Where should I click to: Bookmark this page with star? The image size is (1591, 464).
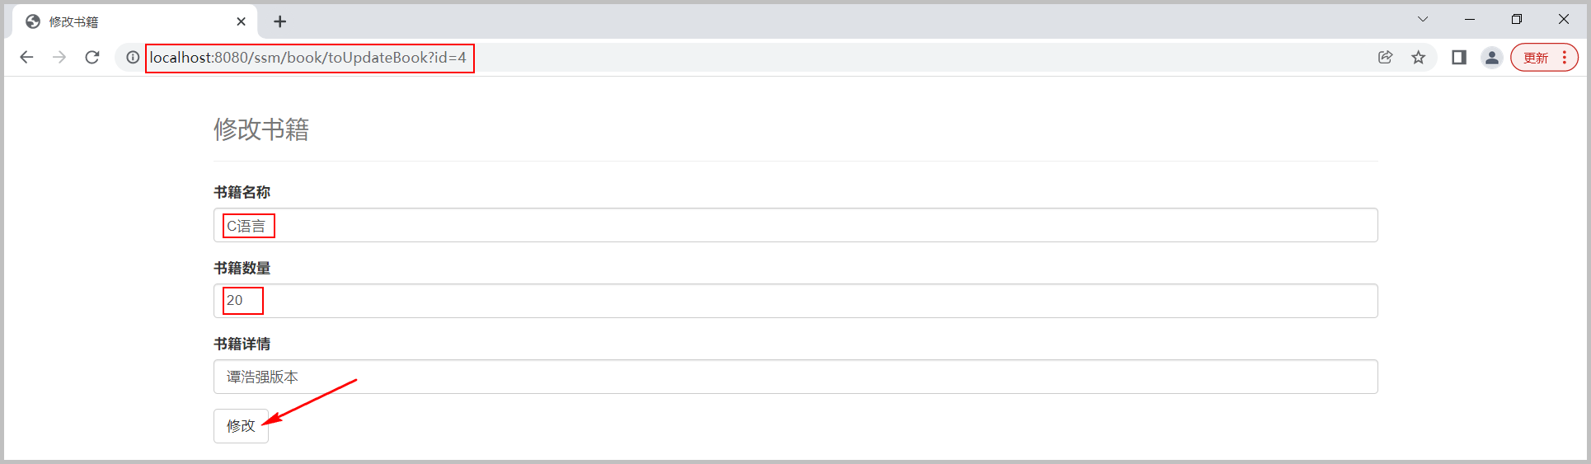(1418, 57)
